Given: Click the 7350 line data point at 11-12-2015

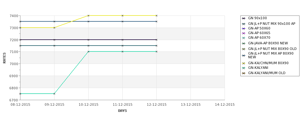Looking at the screenshot, I should pyautogui.click(x=122, y=22).
